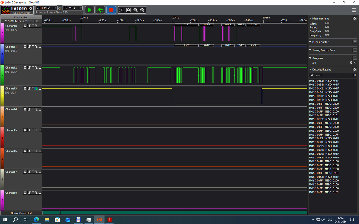The image size is (359, 224).
Task: Toggle the falling edge trigger on Channel 3
Action: click(x=36, y=88)
